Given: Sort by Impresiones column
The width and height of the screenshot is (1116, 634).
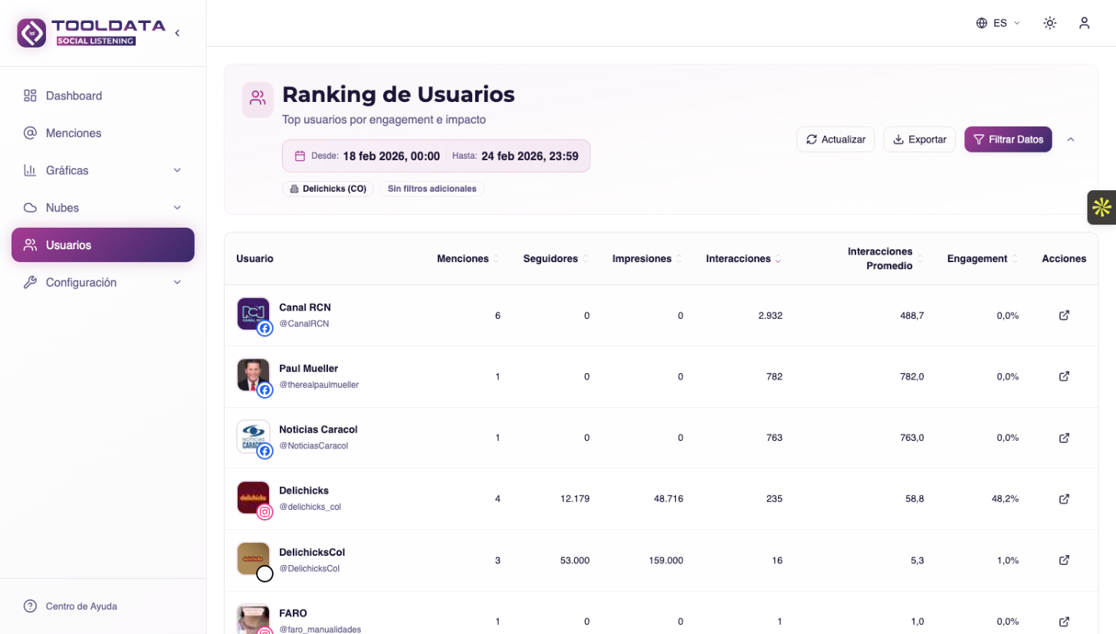Looking at the screenshot, I should pyautogui.click(x=647, y=259).
